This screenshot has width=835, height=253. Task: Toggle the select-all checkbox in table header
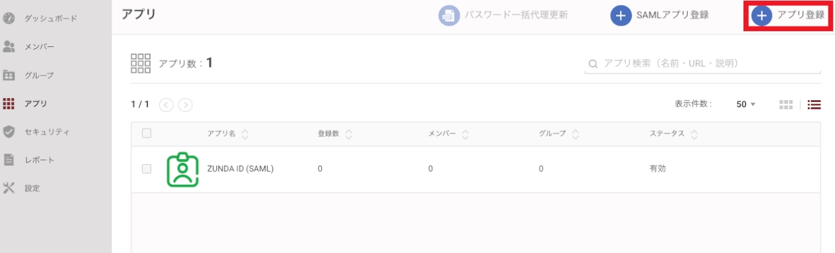(147, 133)
